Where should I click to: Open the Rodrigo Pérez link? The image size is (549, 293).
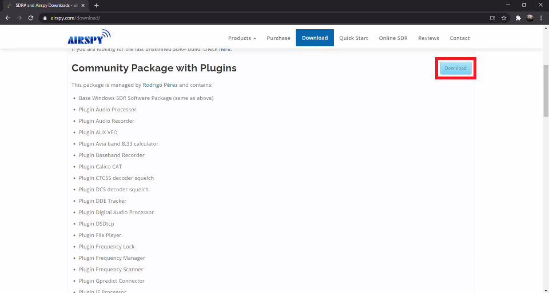click(160, 85)
